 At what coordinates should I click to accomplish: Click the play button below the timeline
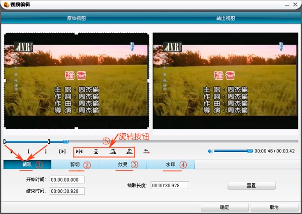click(12, 151)
